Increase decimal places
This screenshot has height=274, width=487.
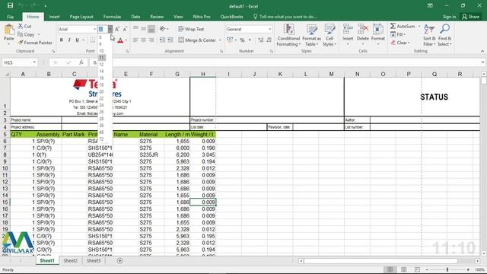pyautogui.click(x=261, y=40)
